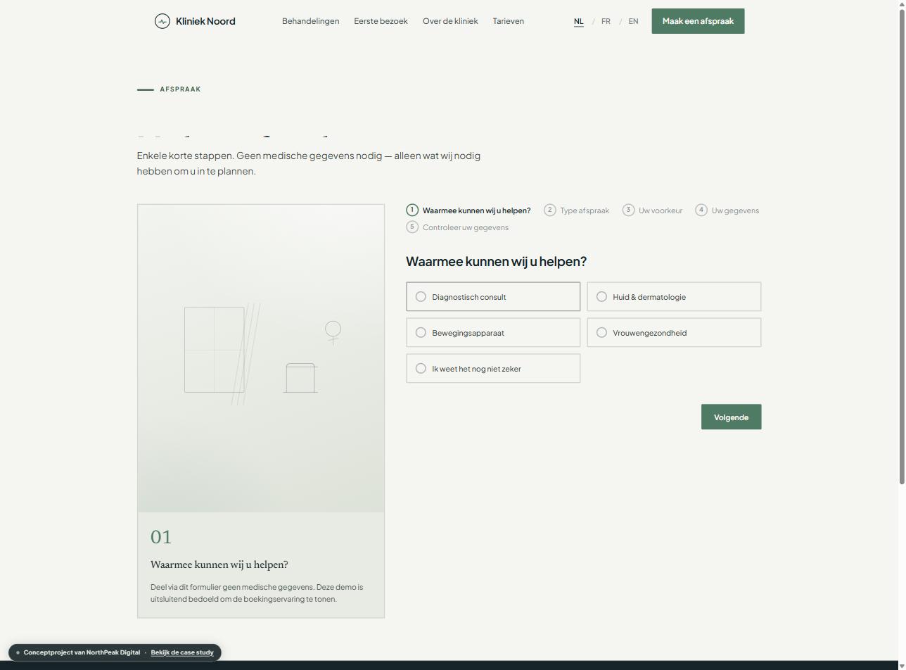The width and height of the screenshot is (906, 670).
Task: Click 'Conceptproject van NorthPeak Digital' text
Action: click(82, 652)
